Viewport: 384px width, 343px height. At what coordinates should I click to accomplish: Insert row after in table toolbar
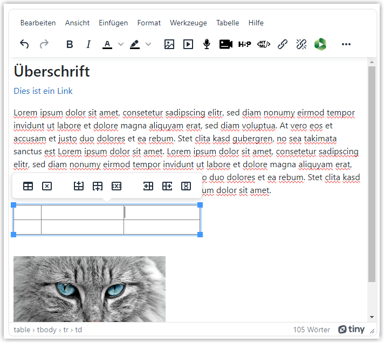tap(98, 186)
